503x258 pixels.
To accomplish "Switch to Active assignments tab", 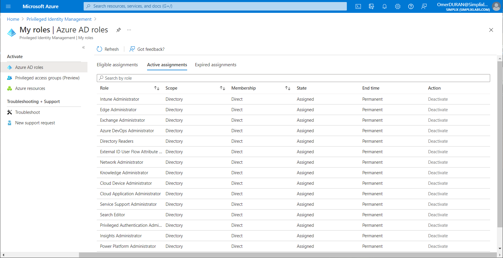I will point(167,65).
